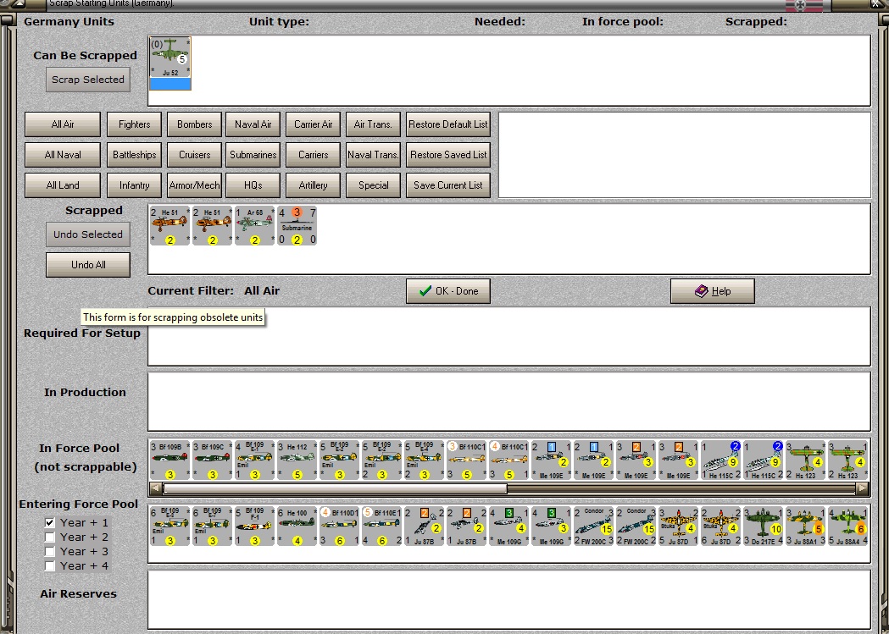Click the Do 217E bomber unit
The image size is (889, 634).
(x=763, y=526)
